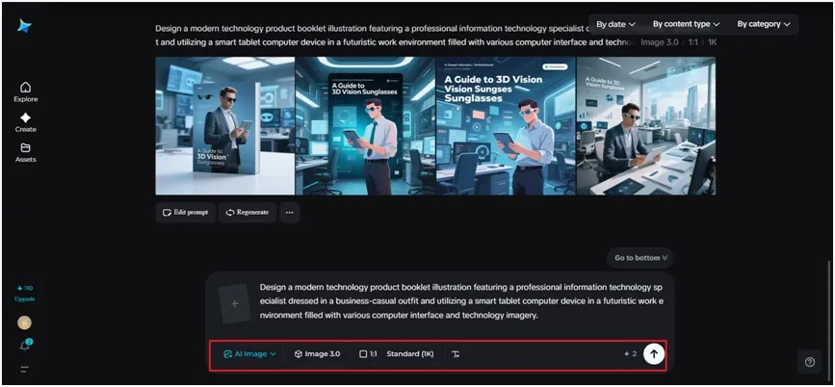Image resolution: width=835 pixels, height=387 pixels.
Task: Open the AI Image mode dropdown
Action: click(x=249, y=354)
